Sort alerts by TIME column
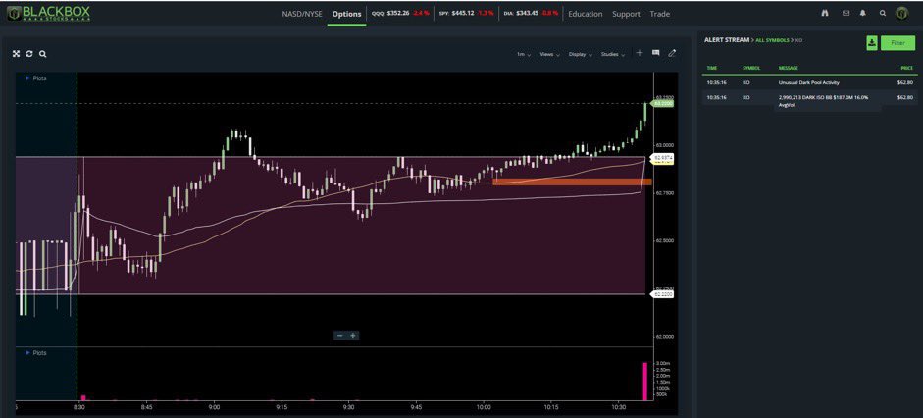The image size is (923, 418). [x=712, y=69]
